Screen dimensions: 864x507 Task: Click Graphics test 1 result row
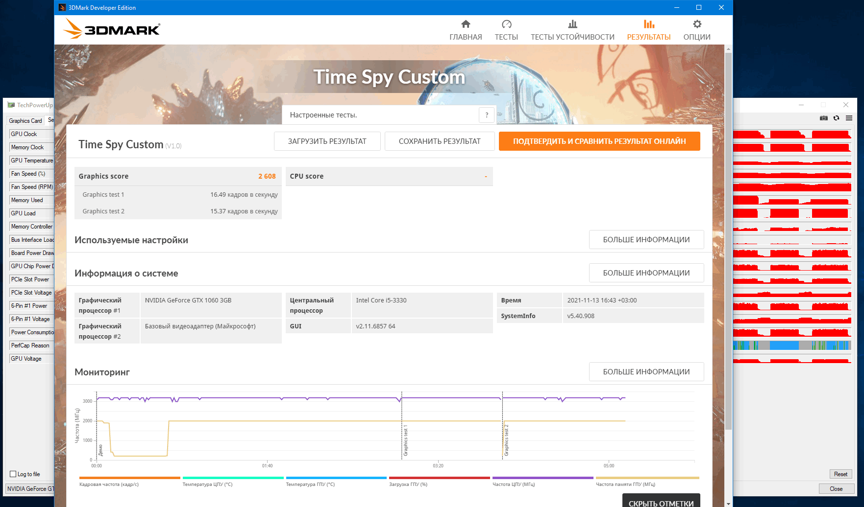[178, 194]
